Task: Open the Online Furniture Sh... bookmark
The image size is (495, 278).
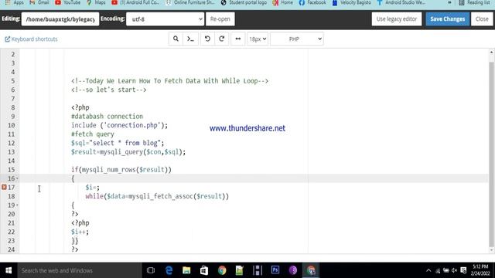Action: tap(190, 2)
